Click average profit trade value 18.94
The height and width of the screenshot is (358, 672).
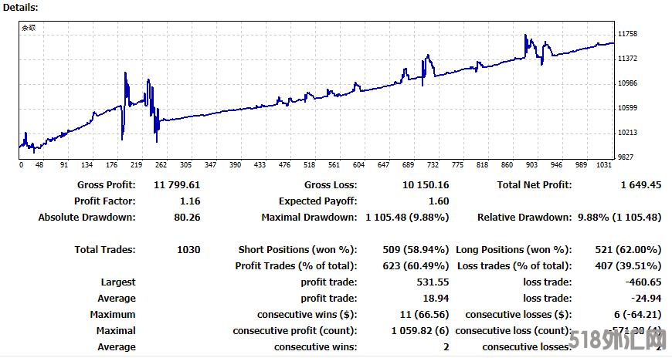pos(436,299)
